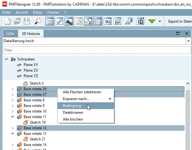Viewport: 192px width, 150px height.
Task: Click Export in Datei button
Action: click(180, 21)
